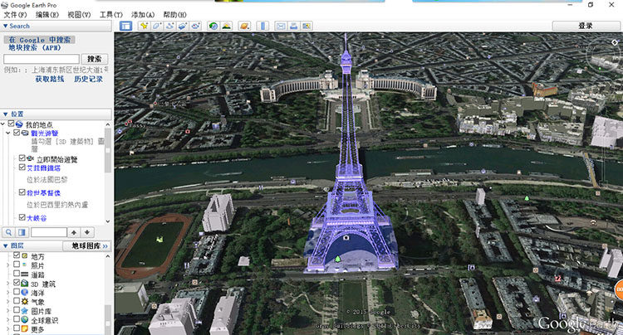Open the 文件(F) menu
Image resolution: width=623 pixels, height=335 pixels.
(x=15, y=15)
